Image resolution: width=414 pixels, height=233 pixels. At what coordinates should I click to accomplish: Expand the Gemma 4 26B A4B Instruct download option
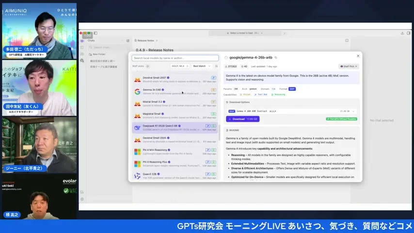point(291,111)
